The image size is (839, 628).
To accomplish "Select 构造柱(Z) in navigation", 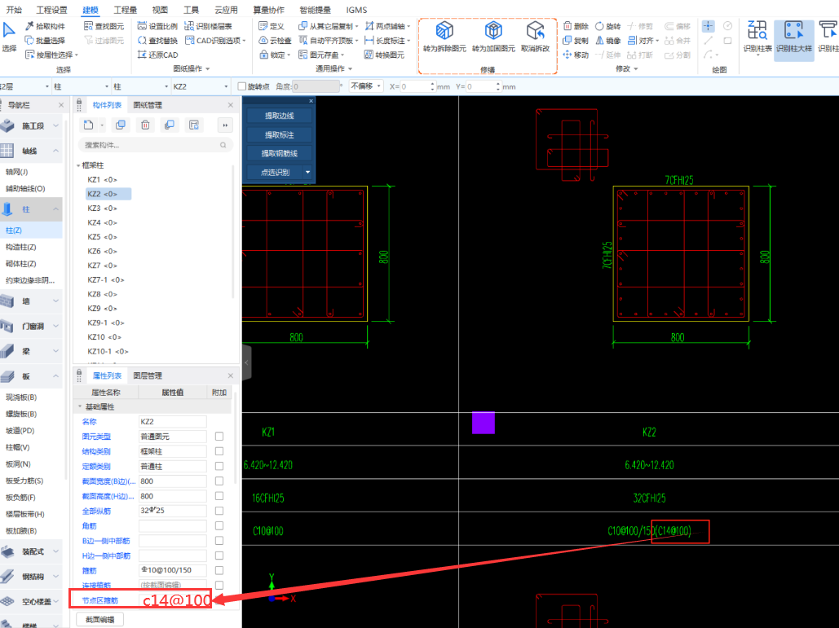I will [x=21, y=247].
